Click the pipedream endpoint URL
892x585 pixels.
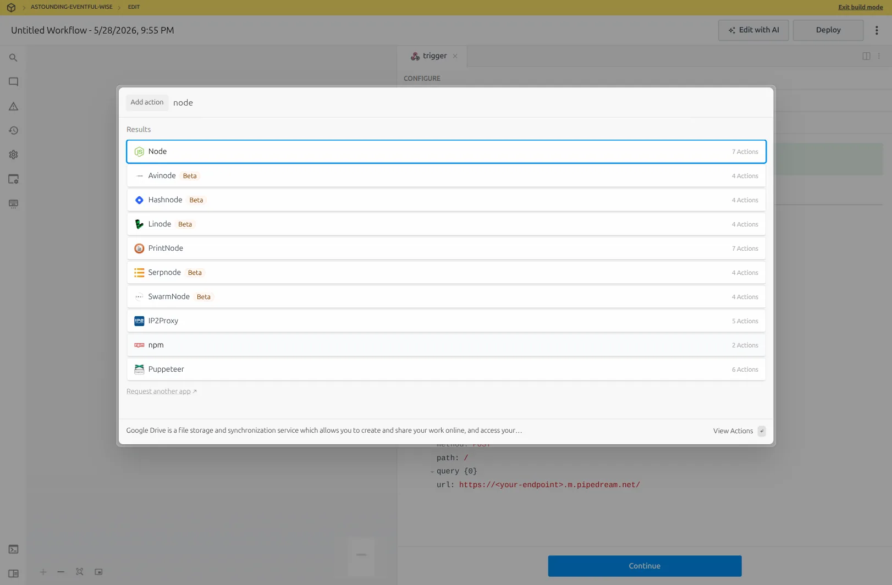[549, 485]
